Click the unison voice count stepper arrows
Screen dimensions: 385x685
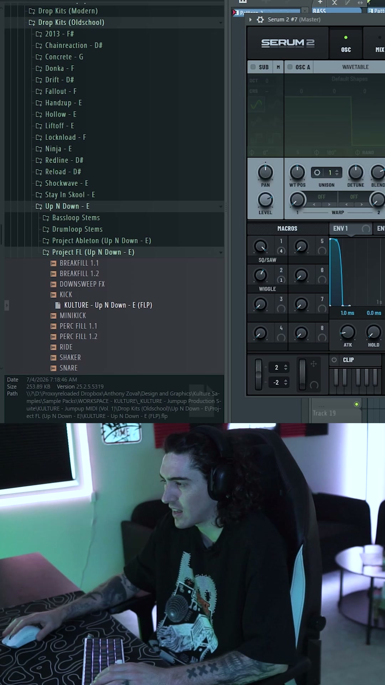(337, 173)
